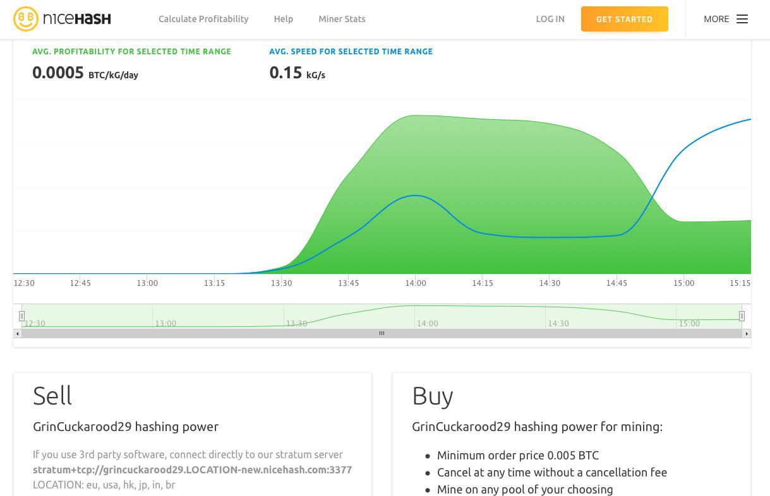This screenshot has width=770, height=496.
Task: Click the 14:00 label on time axis
Action: 415,283
